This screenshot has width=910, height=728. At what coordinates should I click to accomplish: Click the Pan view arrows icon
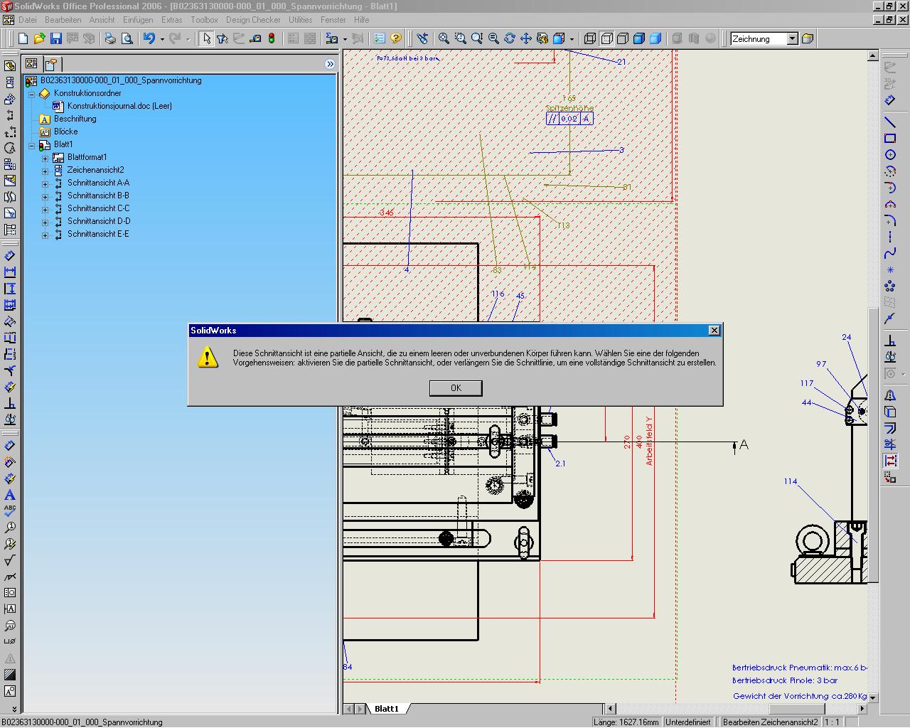point(526,38)
